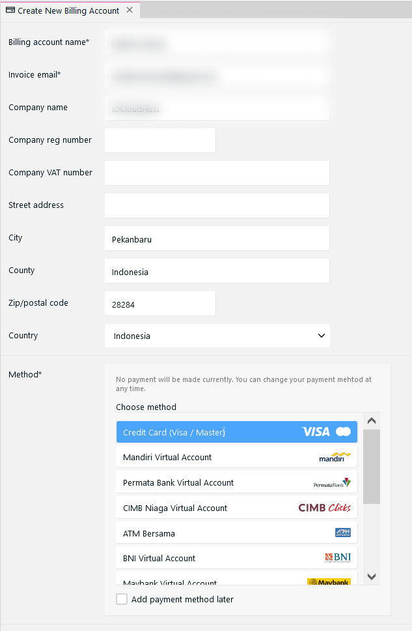
Task: Click the down arrow of the method list scrollbar
Action: coord(371,577)
